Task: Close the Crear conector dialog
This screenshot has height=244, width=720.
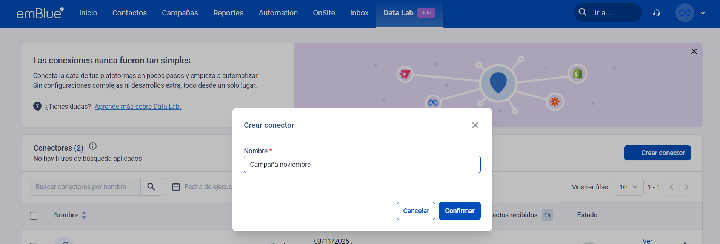Action: (x=475, y=125)
